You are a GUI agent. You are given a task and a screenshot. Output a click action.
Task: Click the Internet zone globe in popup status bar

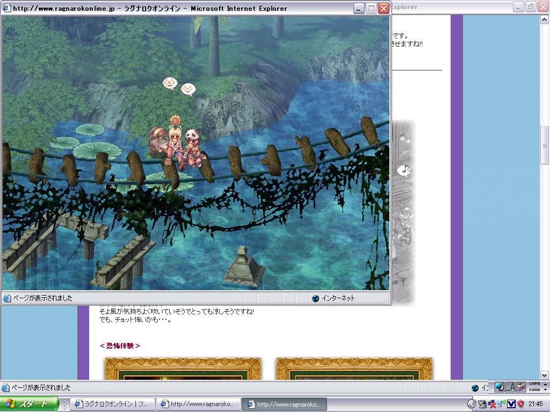point(315,298)
